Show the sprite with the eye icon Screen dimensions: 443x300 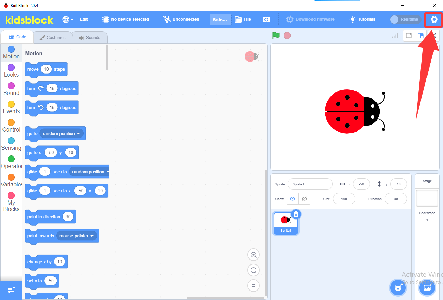pos(293,199)
